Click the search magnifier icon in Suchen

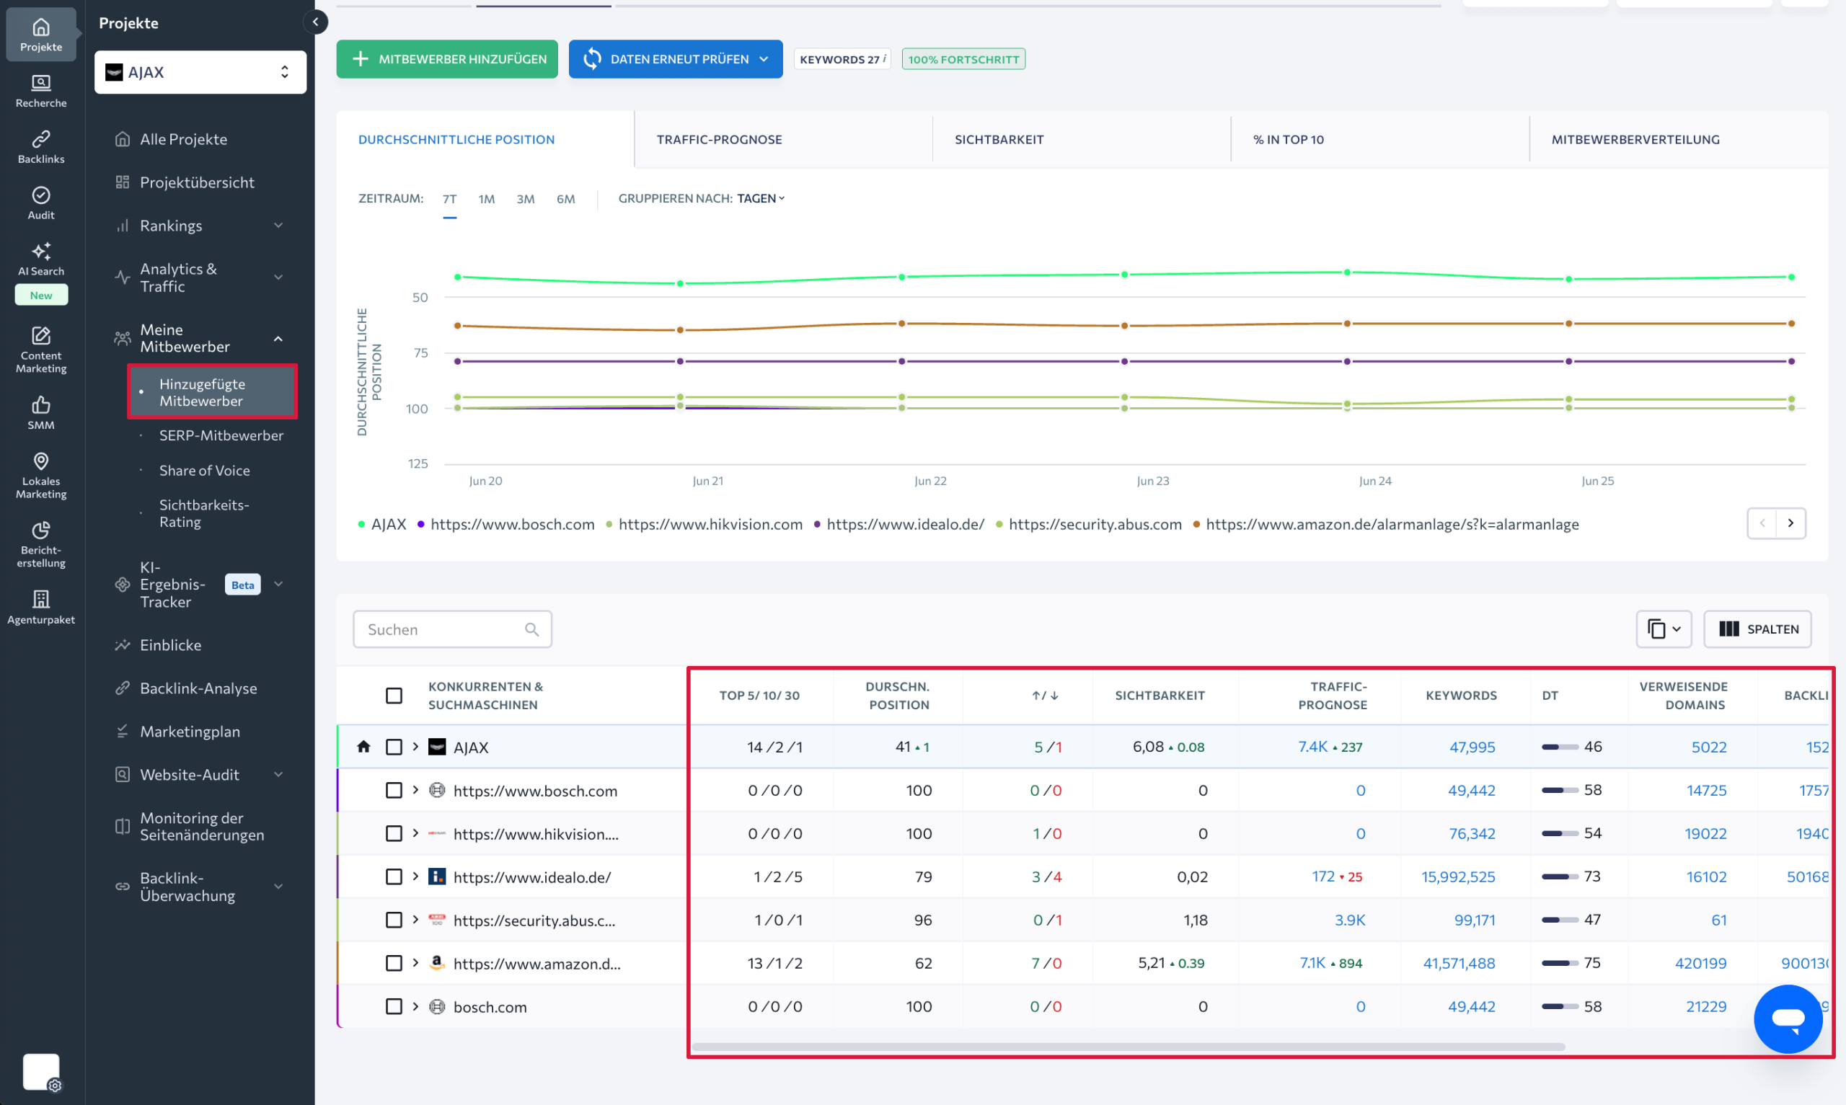[x=531, y=630]
